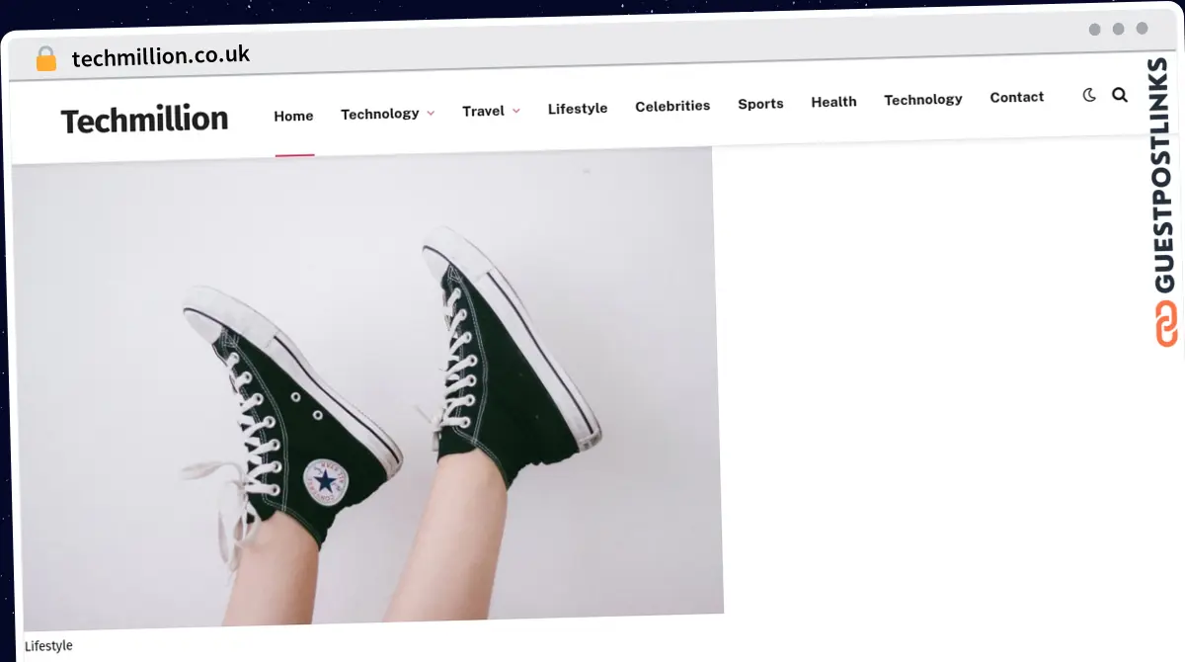Open search using the magnifier icon
This screenshot has height=662, width=1185.
tap(1119, 95)
